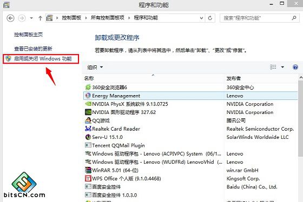Select the WinRAR 5.01 program icon

(x=88, y=170)
